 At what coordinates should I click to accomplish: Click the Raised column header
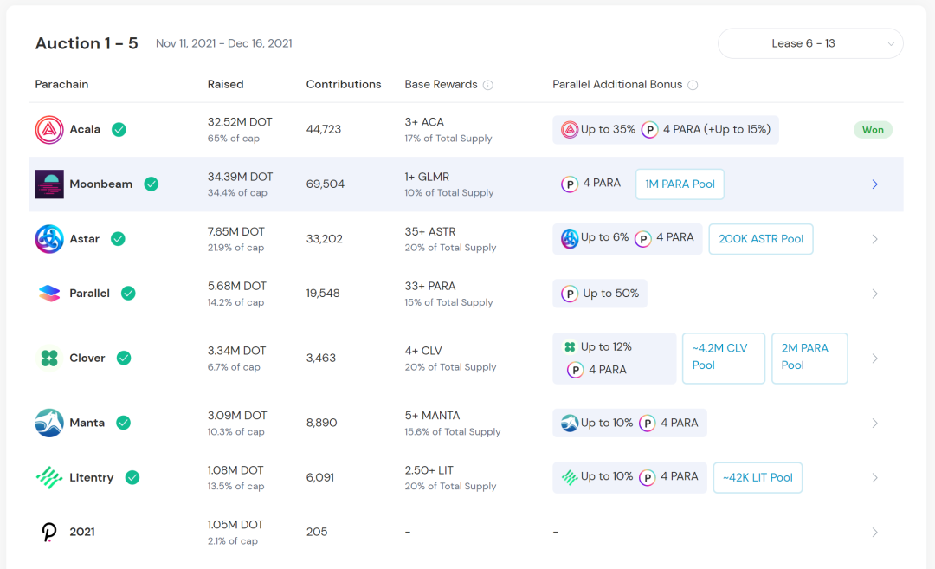(225, 85)
